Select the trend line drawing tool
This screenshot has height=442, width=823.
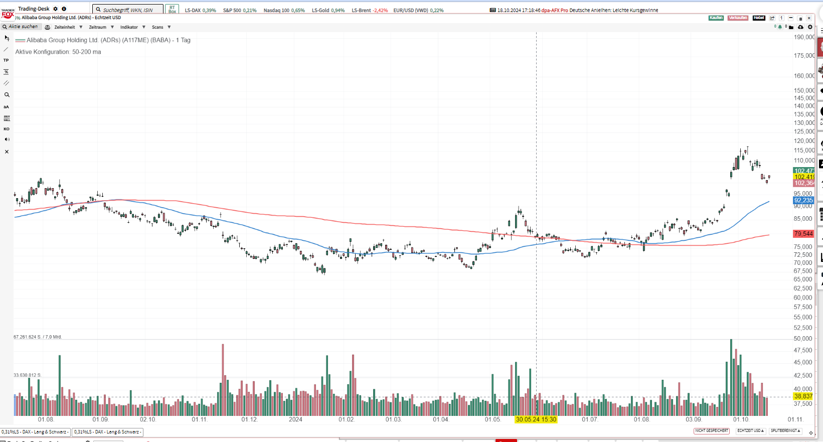point(7,49)
